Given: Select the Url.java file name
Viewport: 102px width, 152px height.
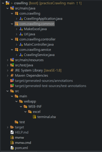Looking at the screenshot, I should pos(30,34).
